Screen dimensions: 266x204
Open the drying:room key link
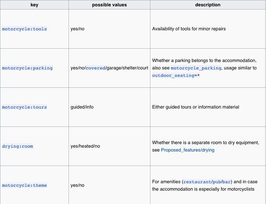[x=18, y=146]
